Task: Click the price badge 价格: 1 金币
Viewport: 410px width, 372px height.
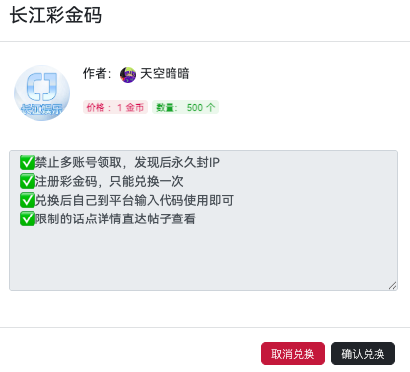Action: [x=115, y=107]
